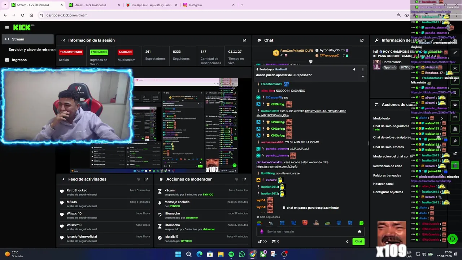This screenshot has width=462, height=260.
Task: Open filter options in Acciones de moderador
Action: (x=237, y=179)
